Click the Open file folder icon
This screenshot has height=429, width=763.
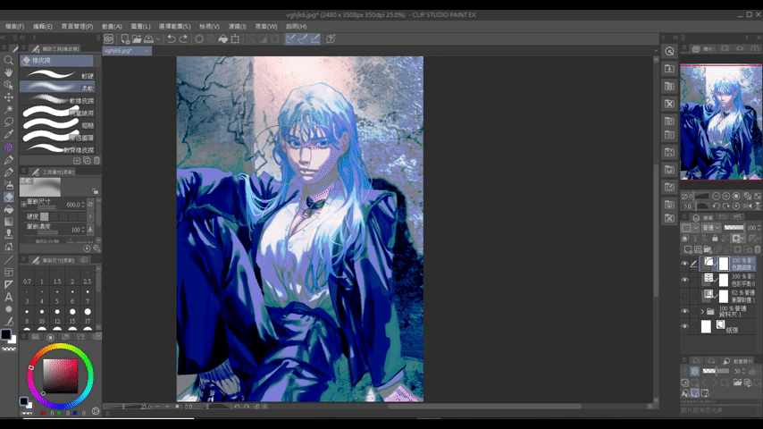click(137, 39)
